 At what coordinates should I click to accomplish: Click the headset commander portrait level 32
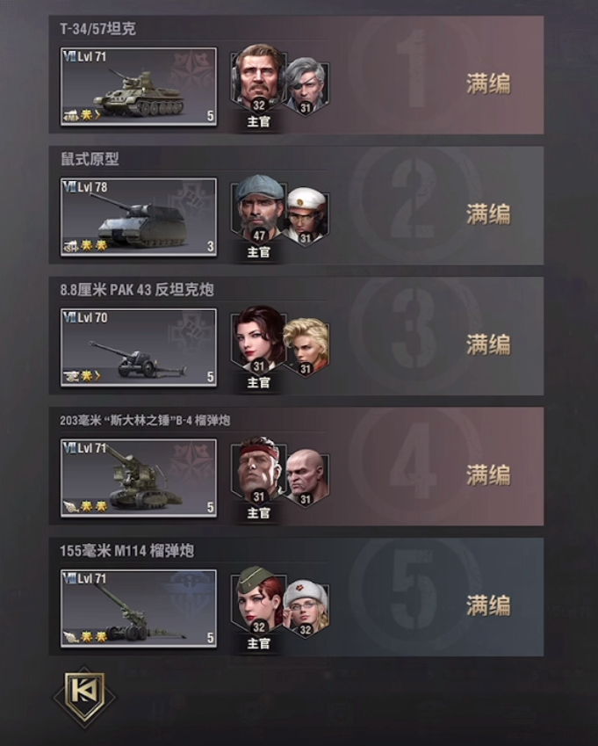click(x=258, y=78)
